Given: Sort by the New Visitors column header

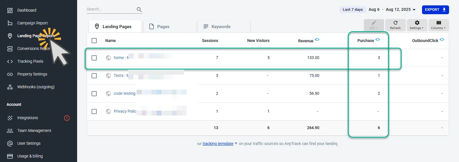Looking at the screenshot, I should 258,41.
